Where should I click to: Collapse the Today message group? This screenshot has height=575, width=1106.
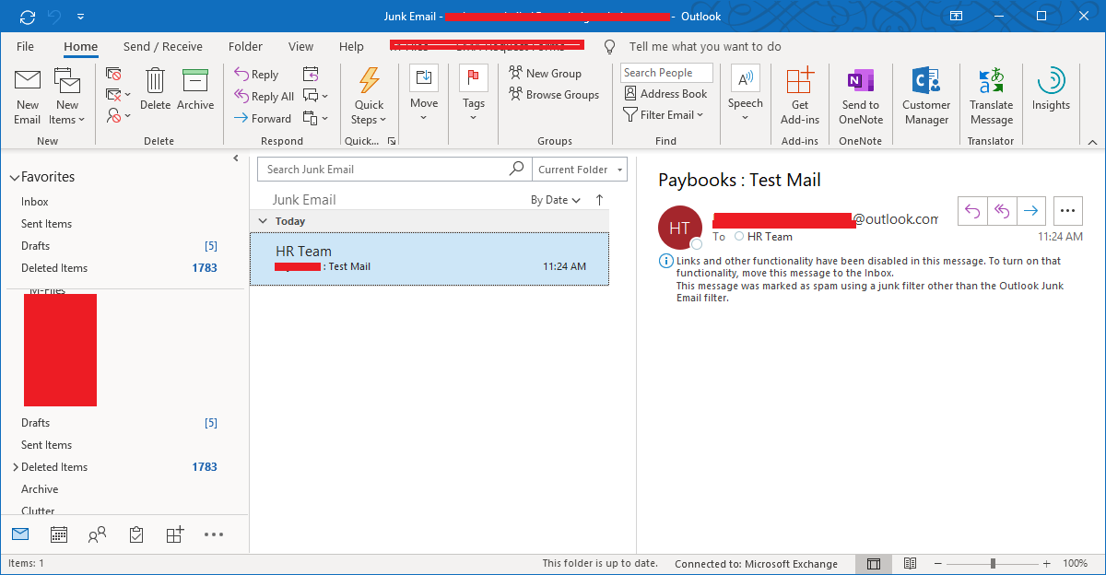click(263, 221)
